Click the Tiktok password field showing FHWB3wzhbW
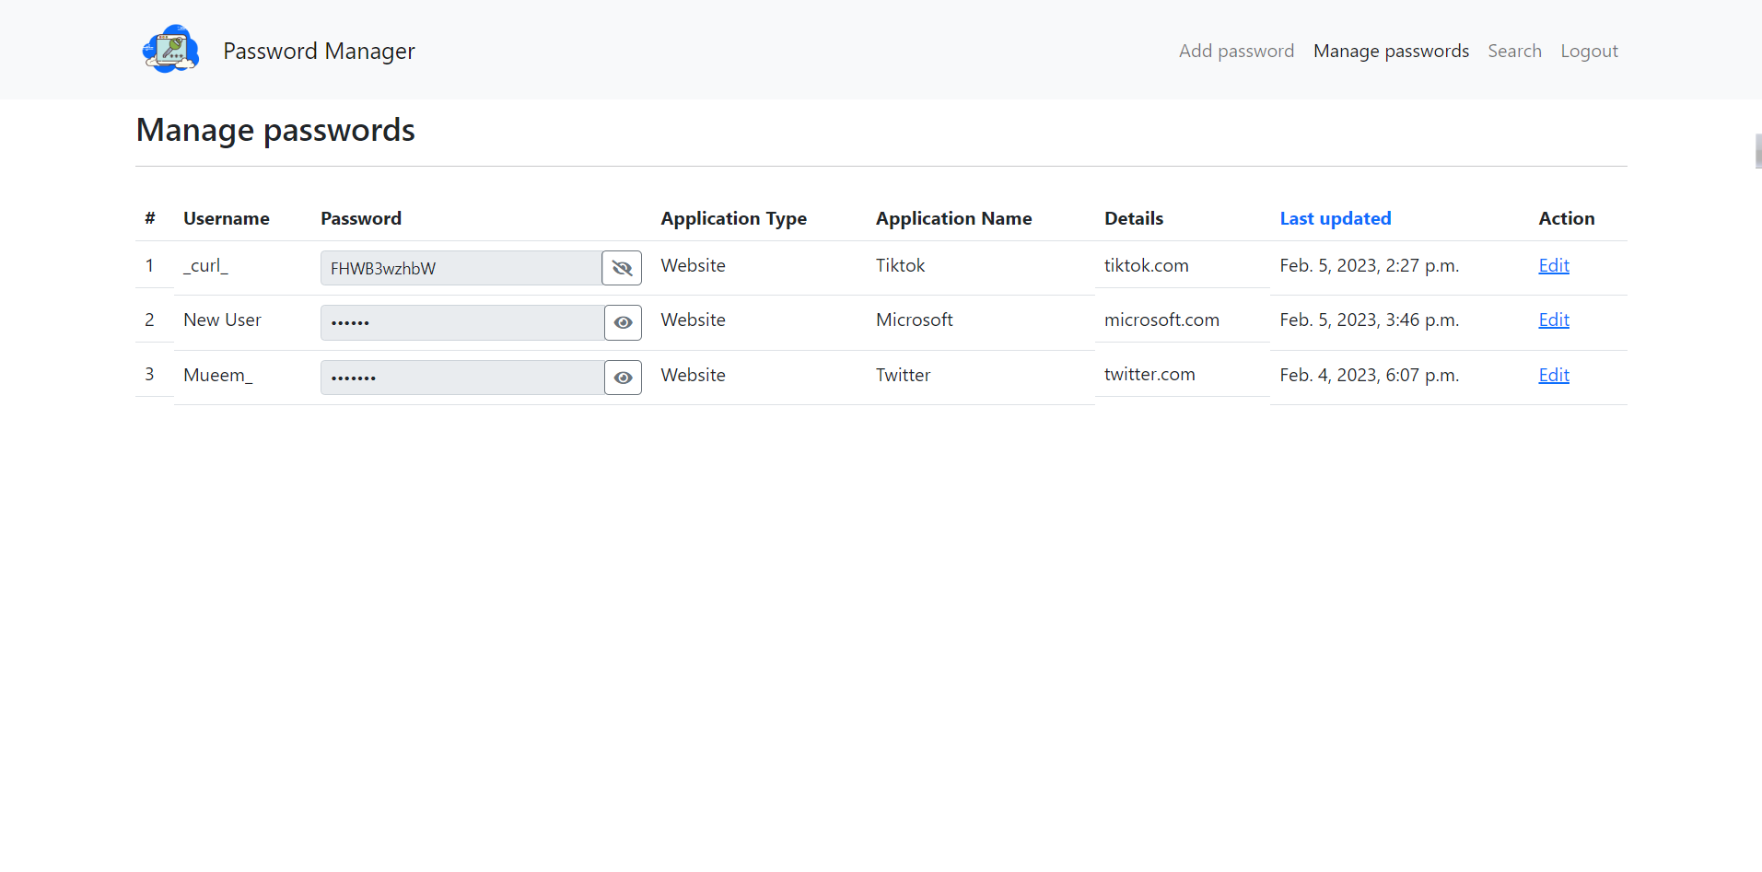 (461, 268)
